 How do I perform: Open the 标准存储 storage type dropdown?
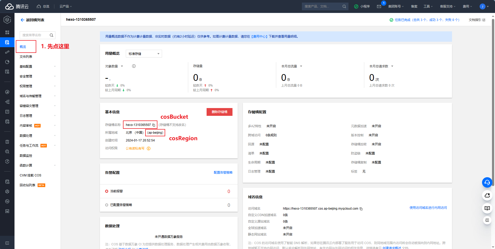click(144, 54)
